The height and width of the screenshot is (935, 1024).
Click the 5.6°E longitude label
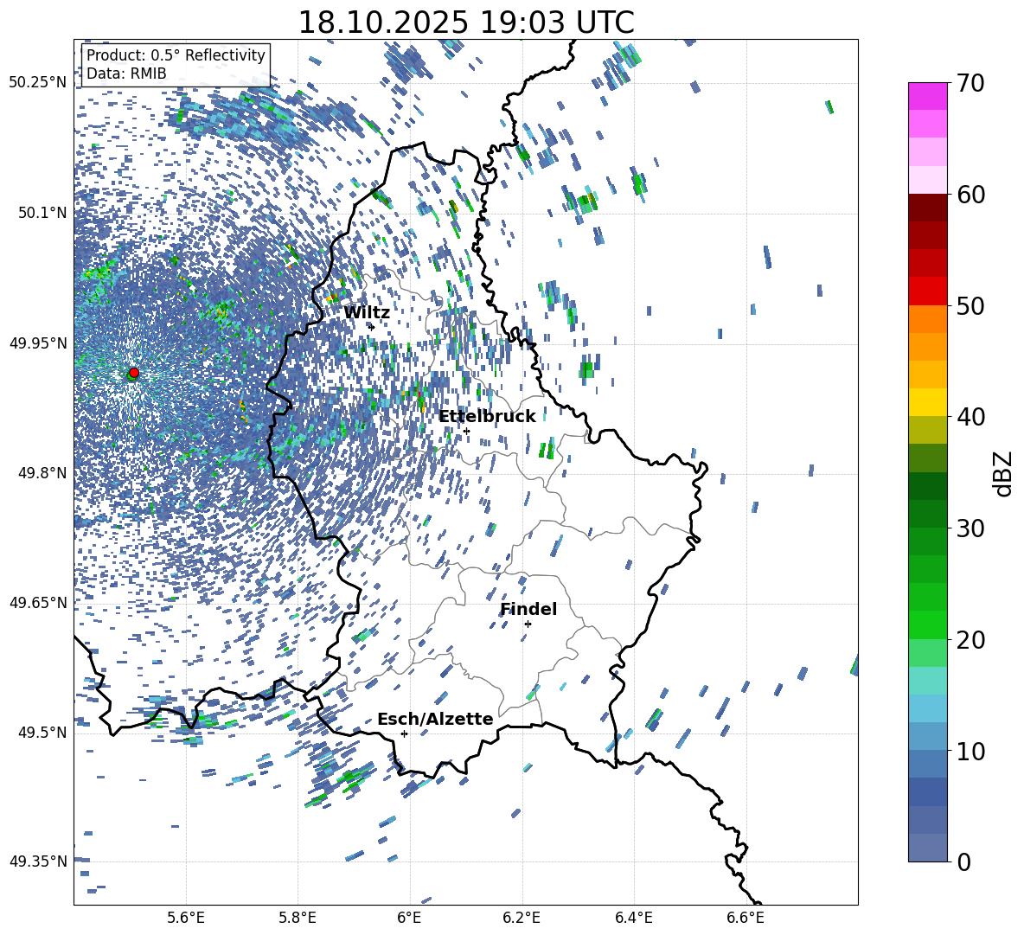(x=186, y=918)
